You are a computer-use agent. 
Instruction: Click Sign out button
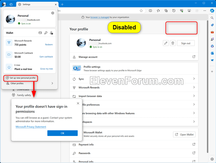(x=186, y=43)
